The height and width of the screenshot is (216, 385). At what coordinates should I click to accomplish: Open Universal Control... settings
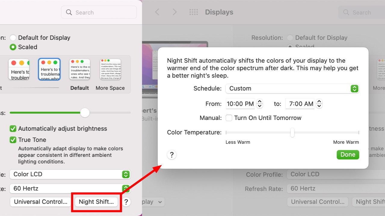tap(41, 202)
